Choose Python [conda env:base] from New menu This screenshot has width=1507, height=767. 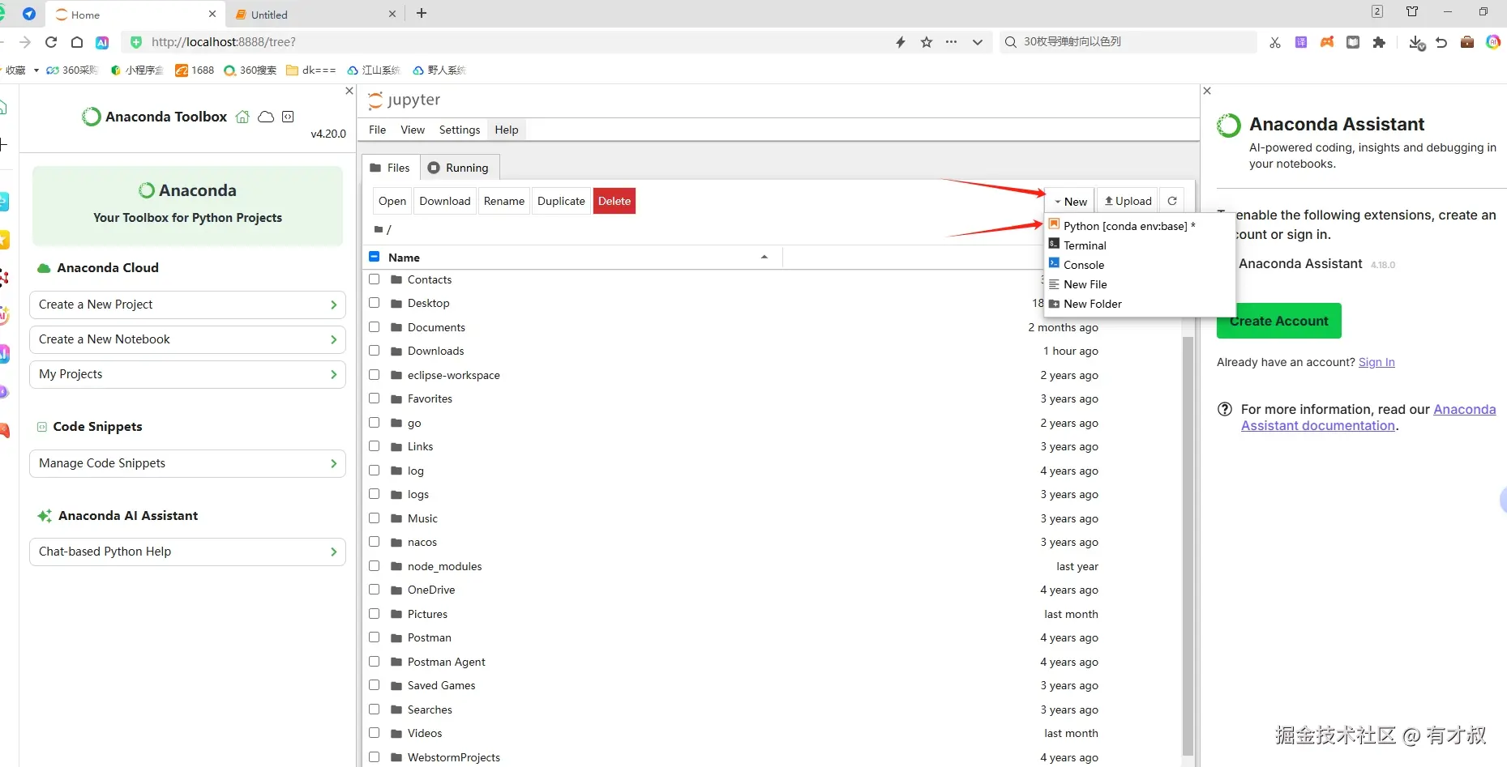pyautogui.click(x=1129, y=226)
